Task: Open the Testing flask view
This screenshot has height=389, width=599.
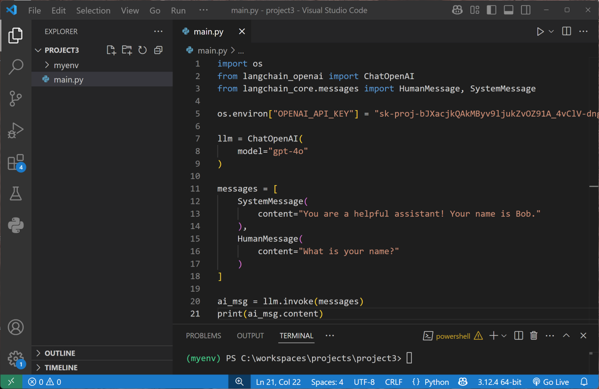Action: click(16, 194)
